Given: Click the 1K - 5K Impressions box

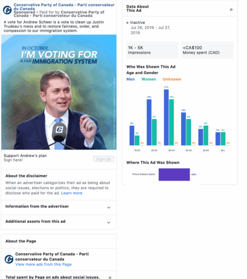Looking at the screenshot, I should [x=152, y=50].
